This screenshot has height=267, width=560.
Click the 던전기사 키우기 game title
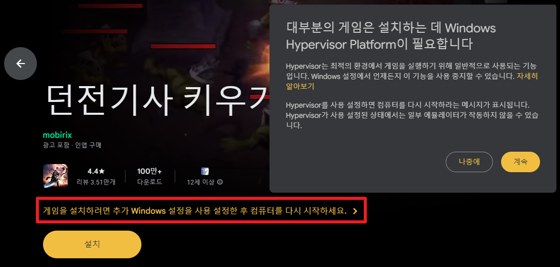pos(158,100)
